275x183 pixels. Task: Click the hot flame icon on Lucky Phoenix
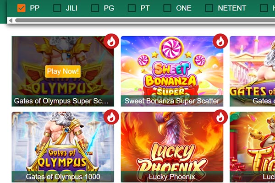pos(220,117)
